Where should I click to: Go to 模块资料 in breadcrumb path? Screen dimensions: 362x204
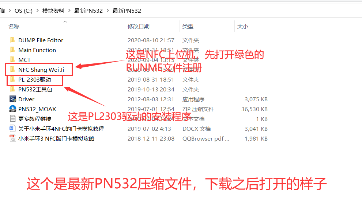click(53, 11)
